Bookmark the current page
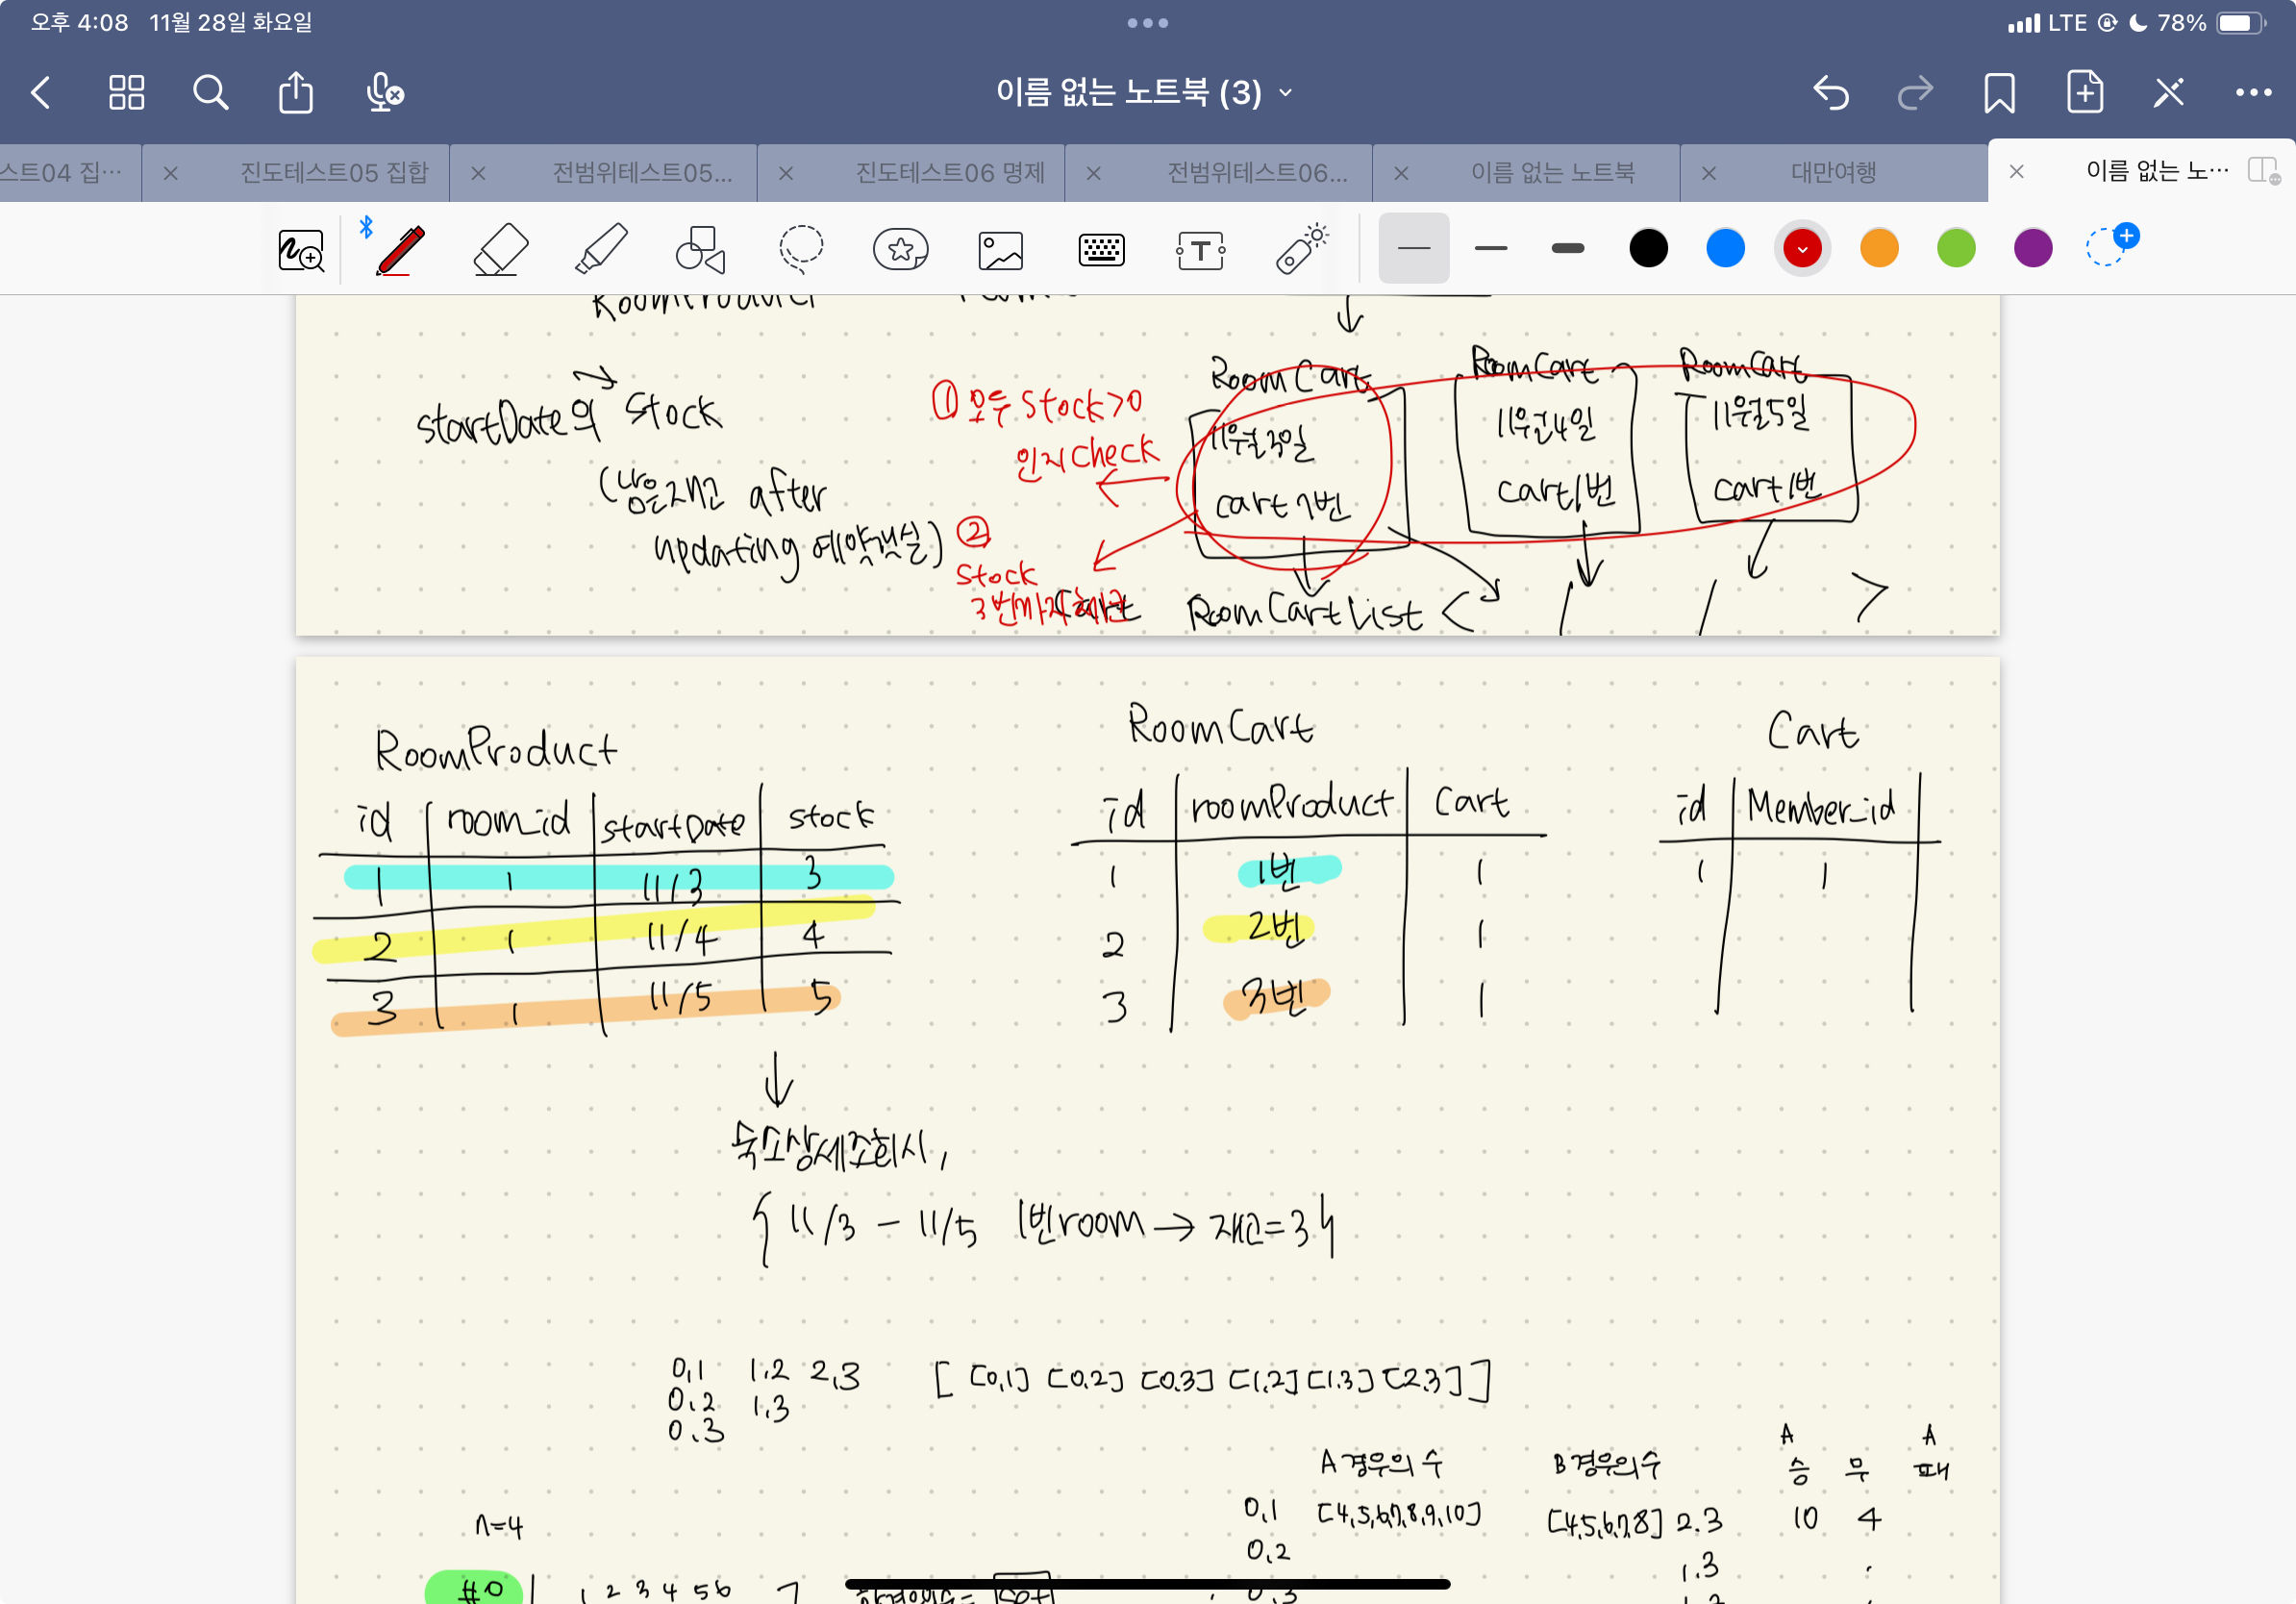This screenshot has width=2296, height=1604. click(1999, 93)
